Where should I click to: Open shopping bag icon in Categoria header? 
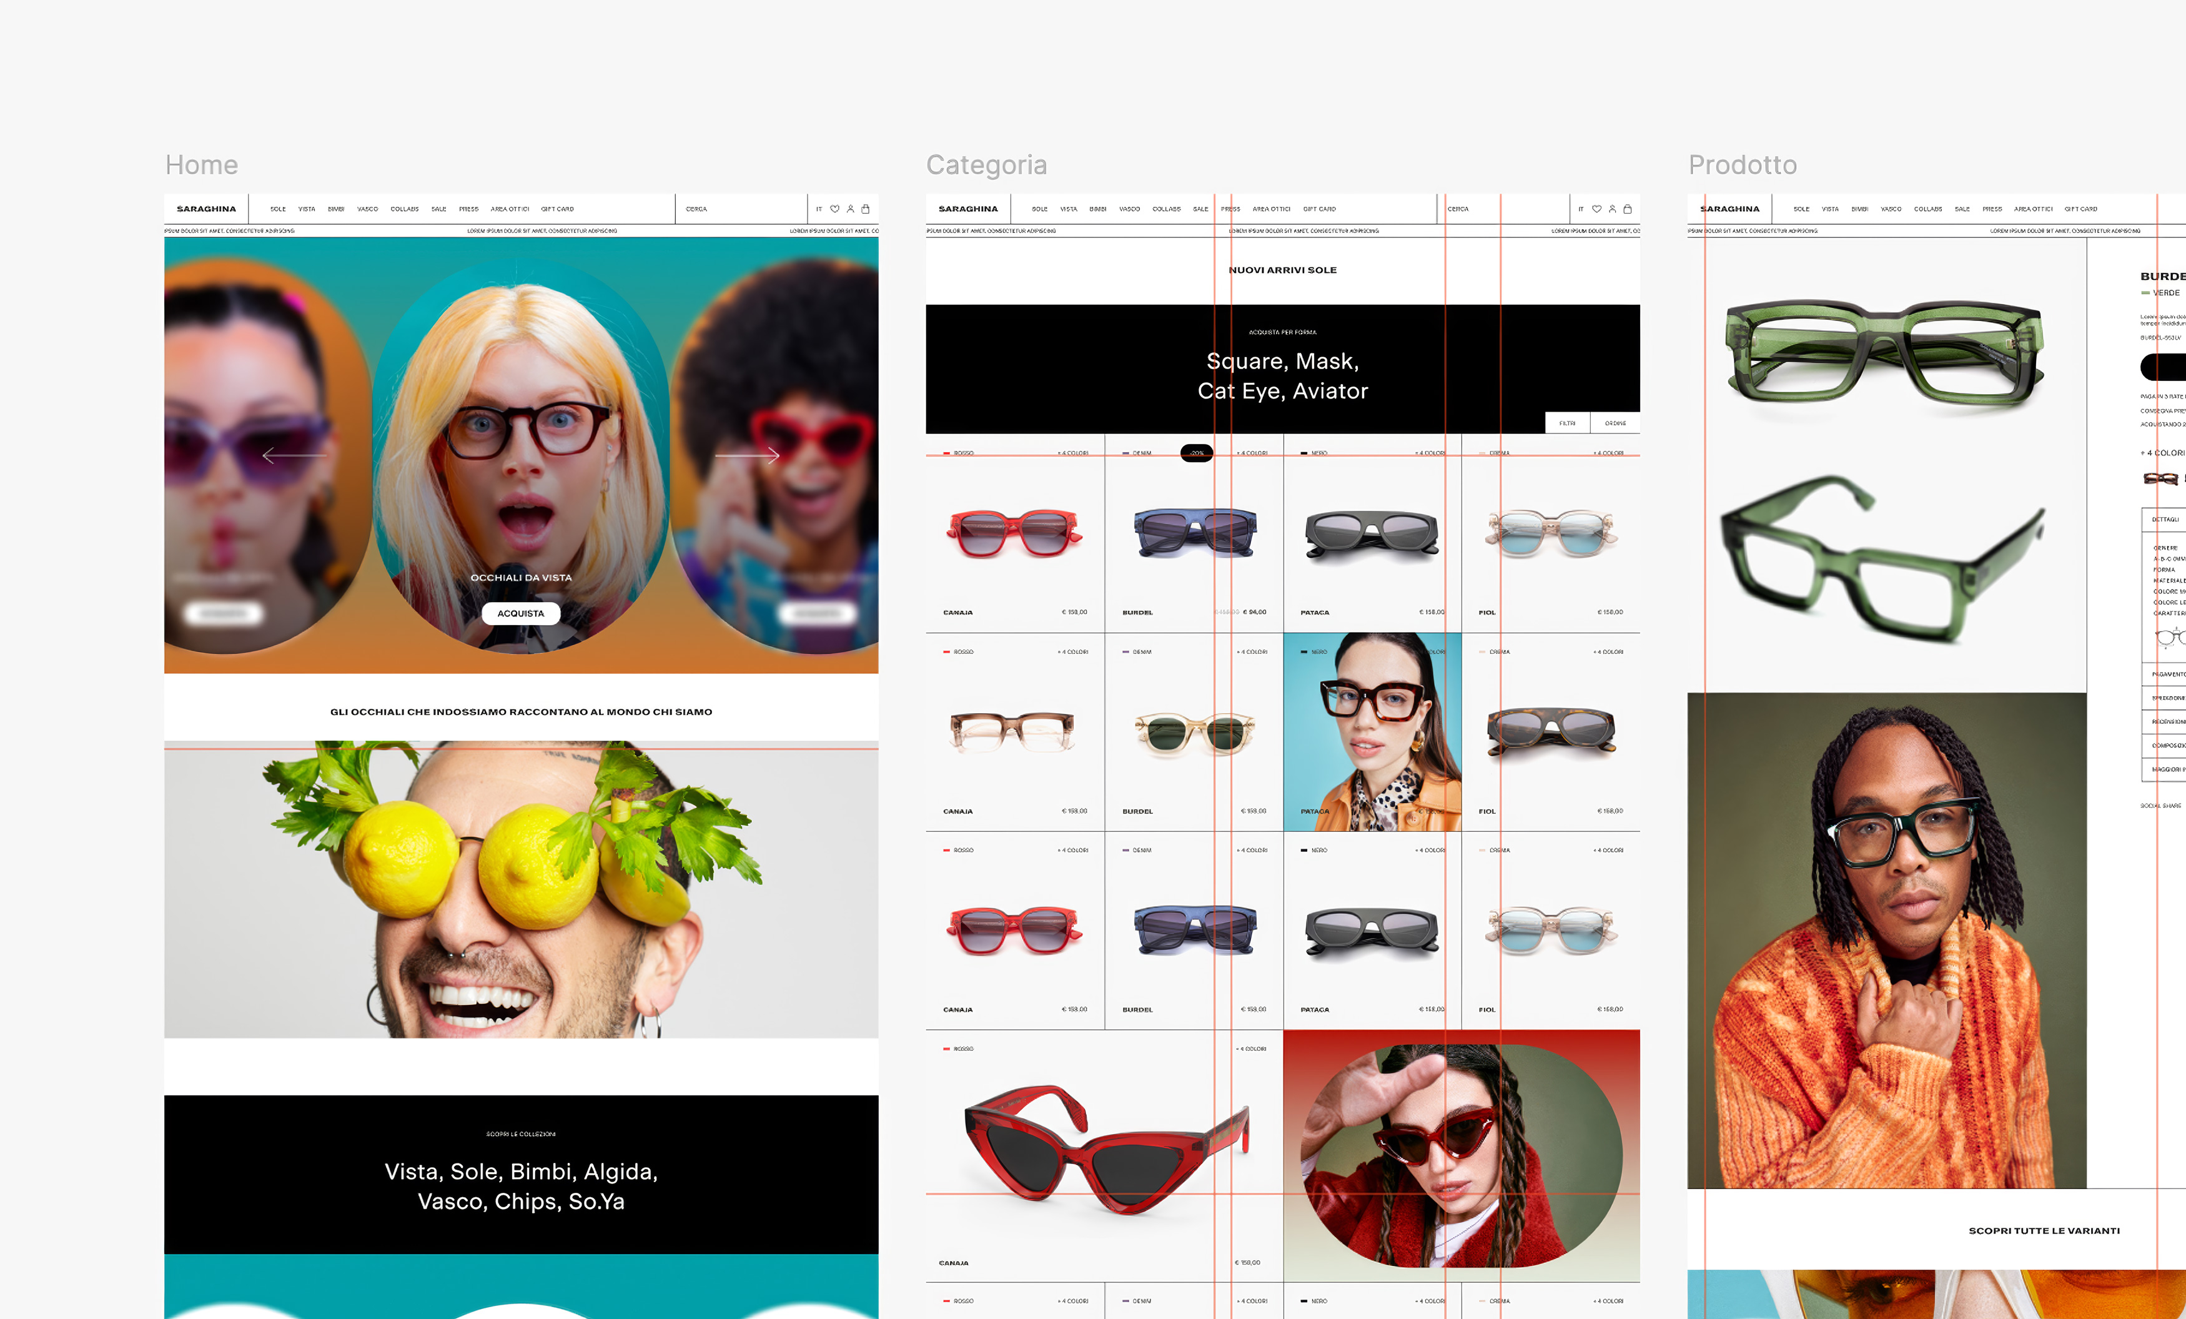1627,209
